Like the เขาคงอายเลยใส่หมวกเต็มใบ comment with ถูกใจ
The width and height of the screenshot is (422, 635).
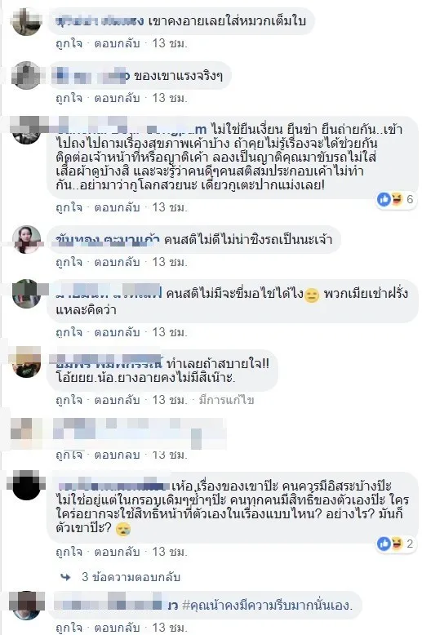(69, 43)
